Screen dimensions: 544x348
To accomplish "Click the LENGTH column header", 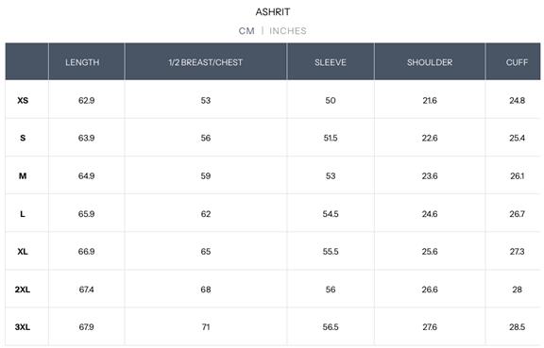I will [x=82, y=62].
